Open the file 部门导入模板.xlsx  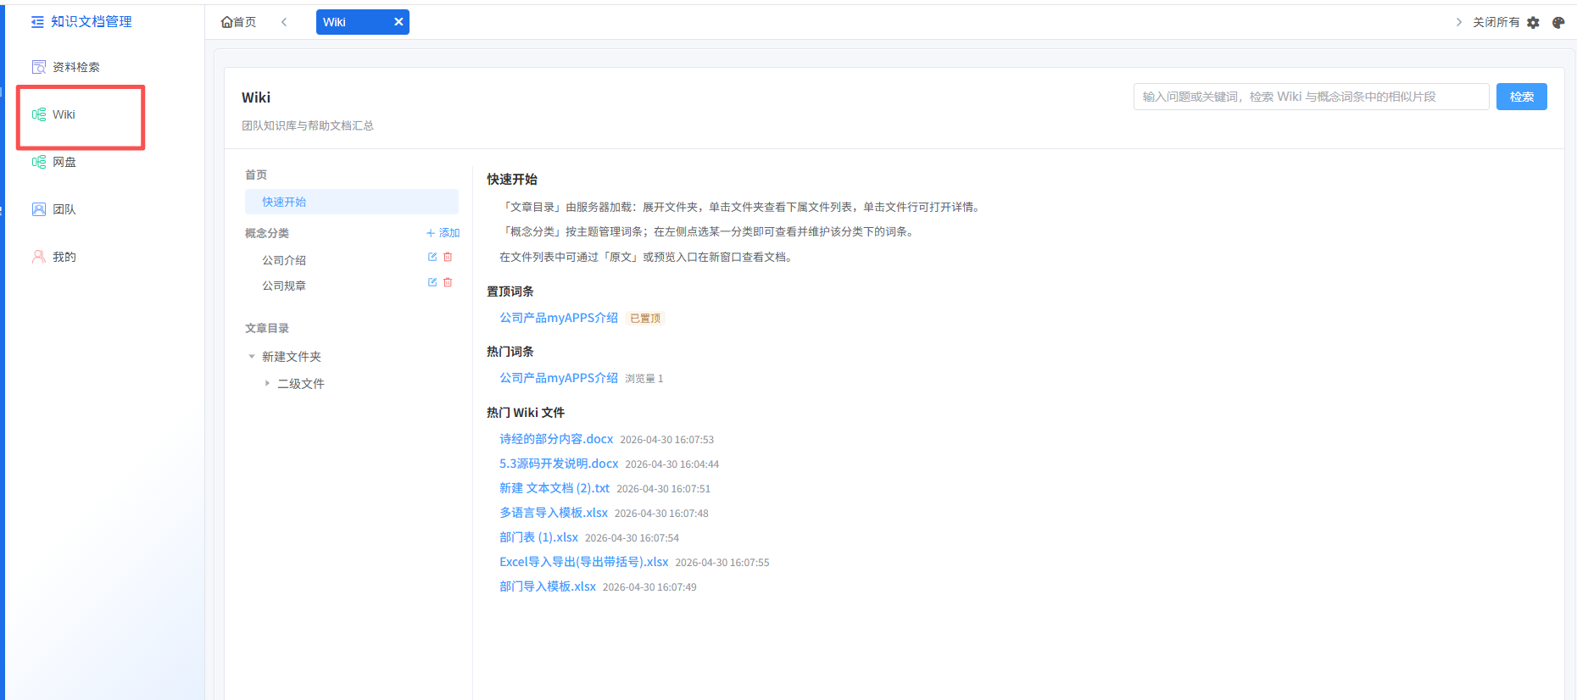548,586
